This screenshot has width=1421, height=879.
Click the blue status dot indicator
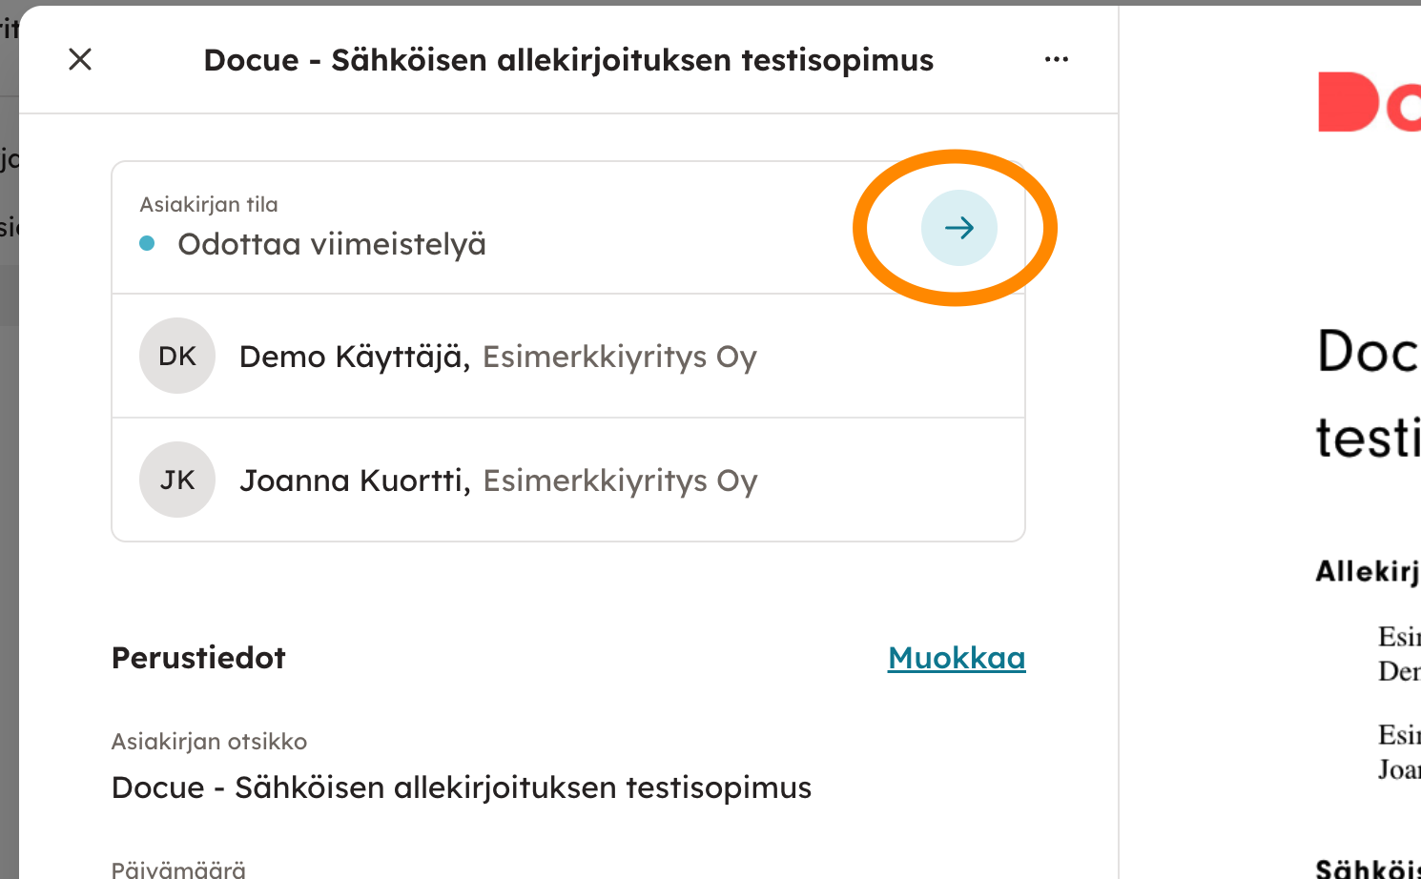(x=147, y=243)
